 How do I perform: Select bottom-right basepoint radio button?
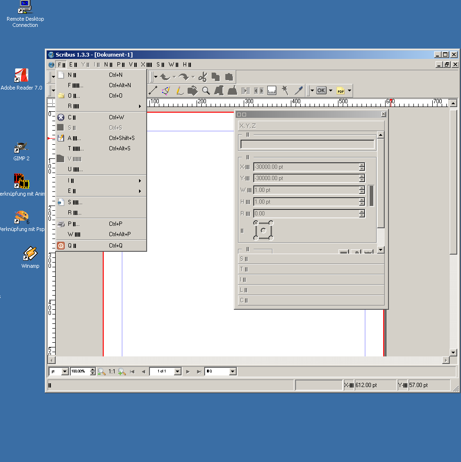(271, 238)
